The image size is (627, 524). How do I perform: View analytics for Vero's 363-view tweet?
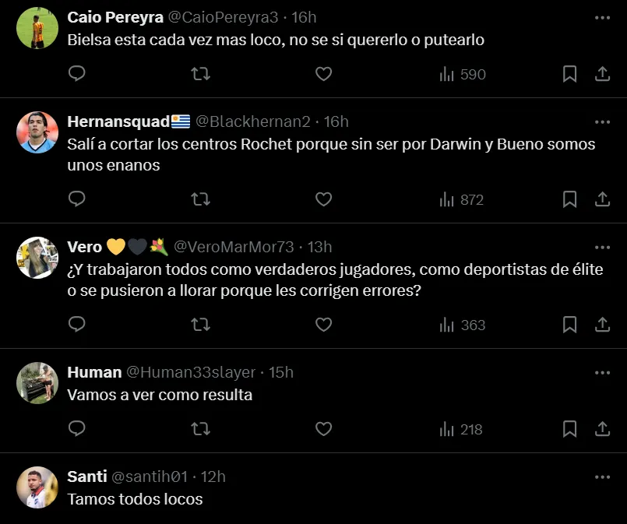pyautogui.click(x=463, y=325)
